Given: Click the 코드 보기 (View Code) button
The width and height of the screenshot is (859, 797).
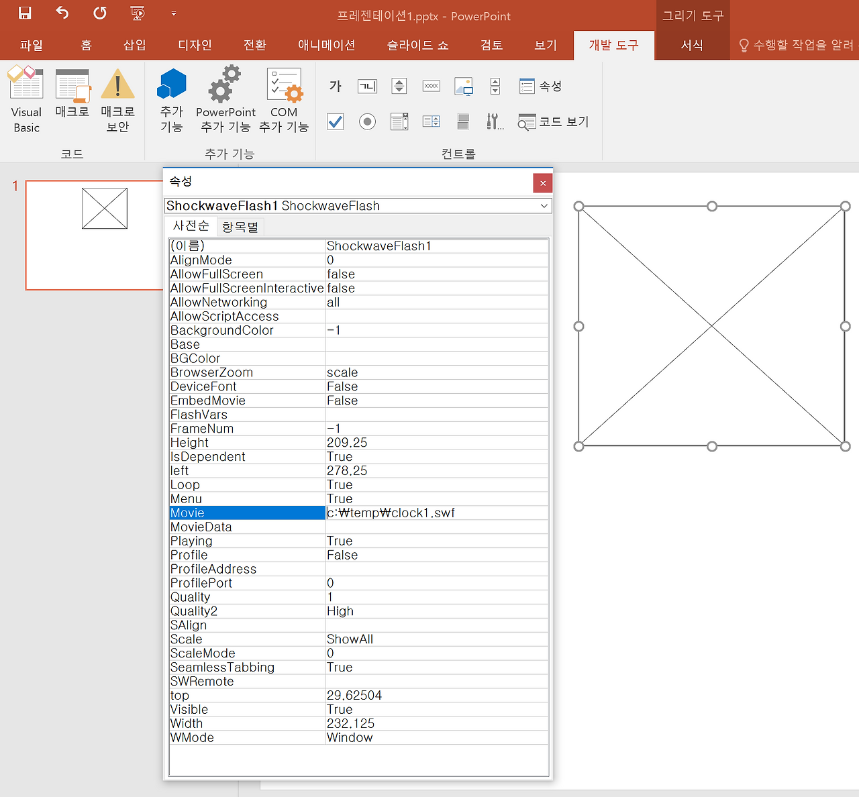Looking at the screenshot, I should 554,121.
